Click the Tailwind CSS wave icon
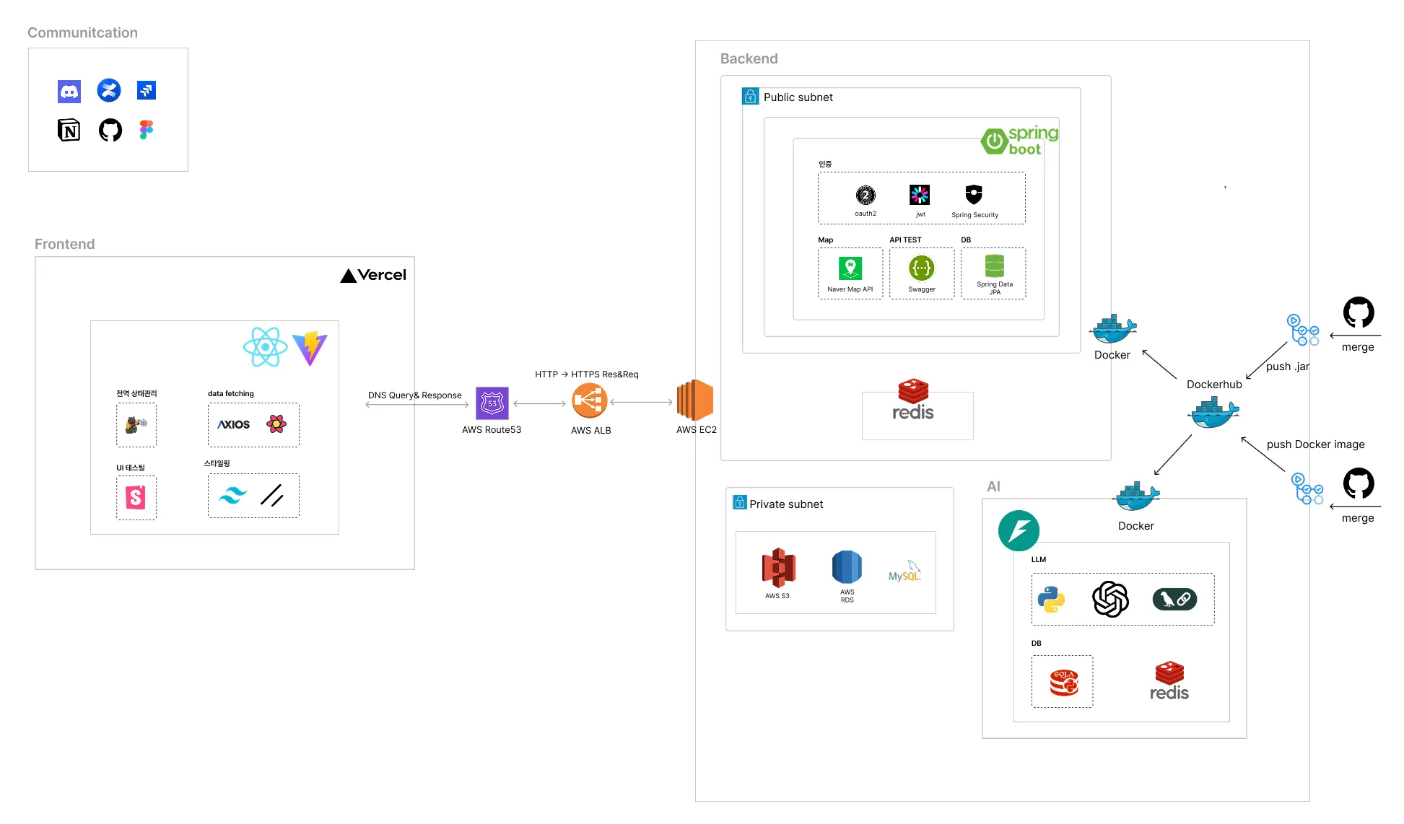Viewport: 1404px width, 824px height. point(233,495)
